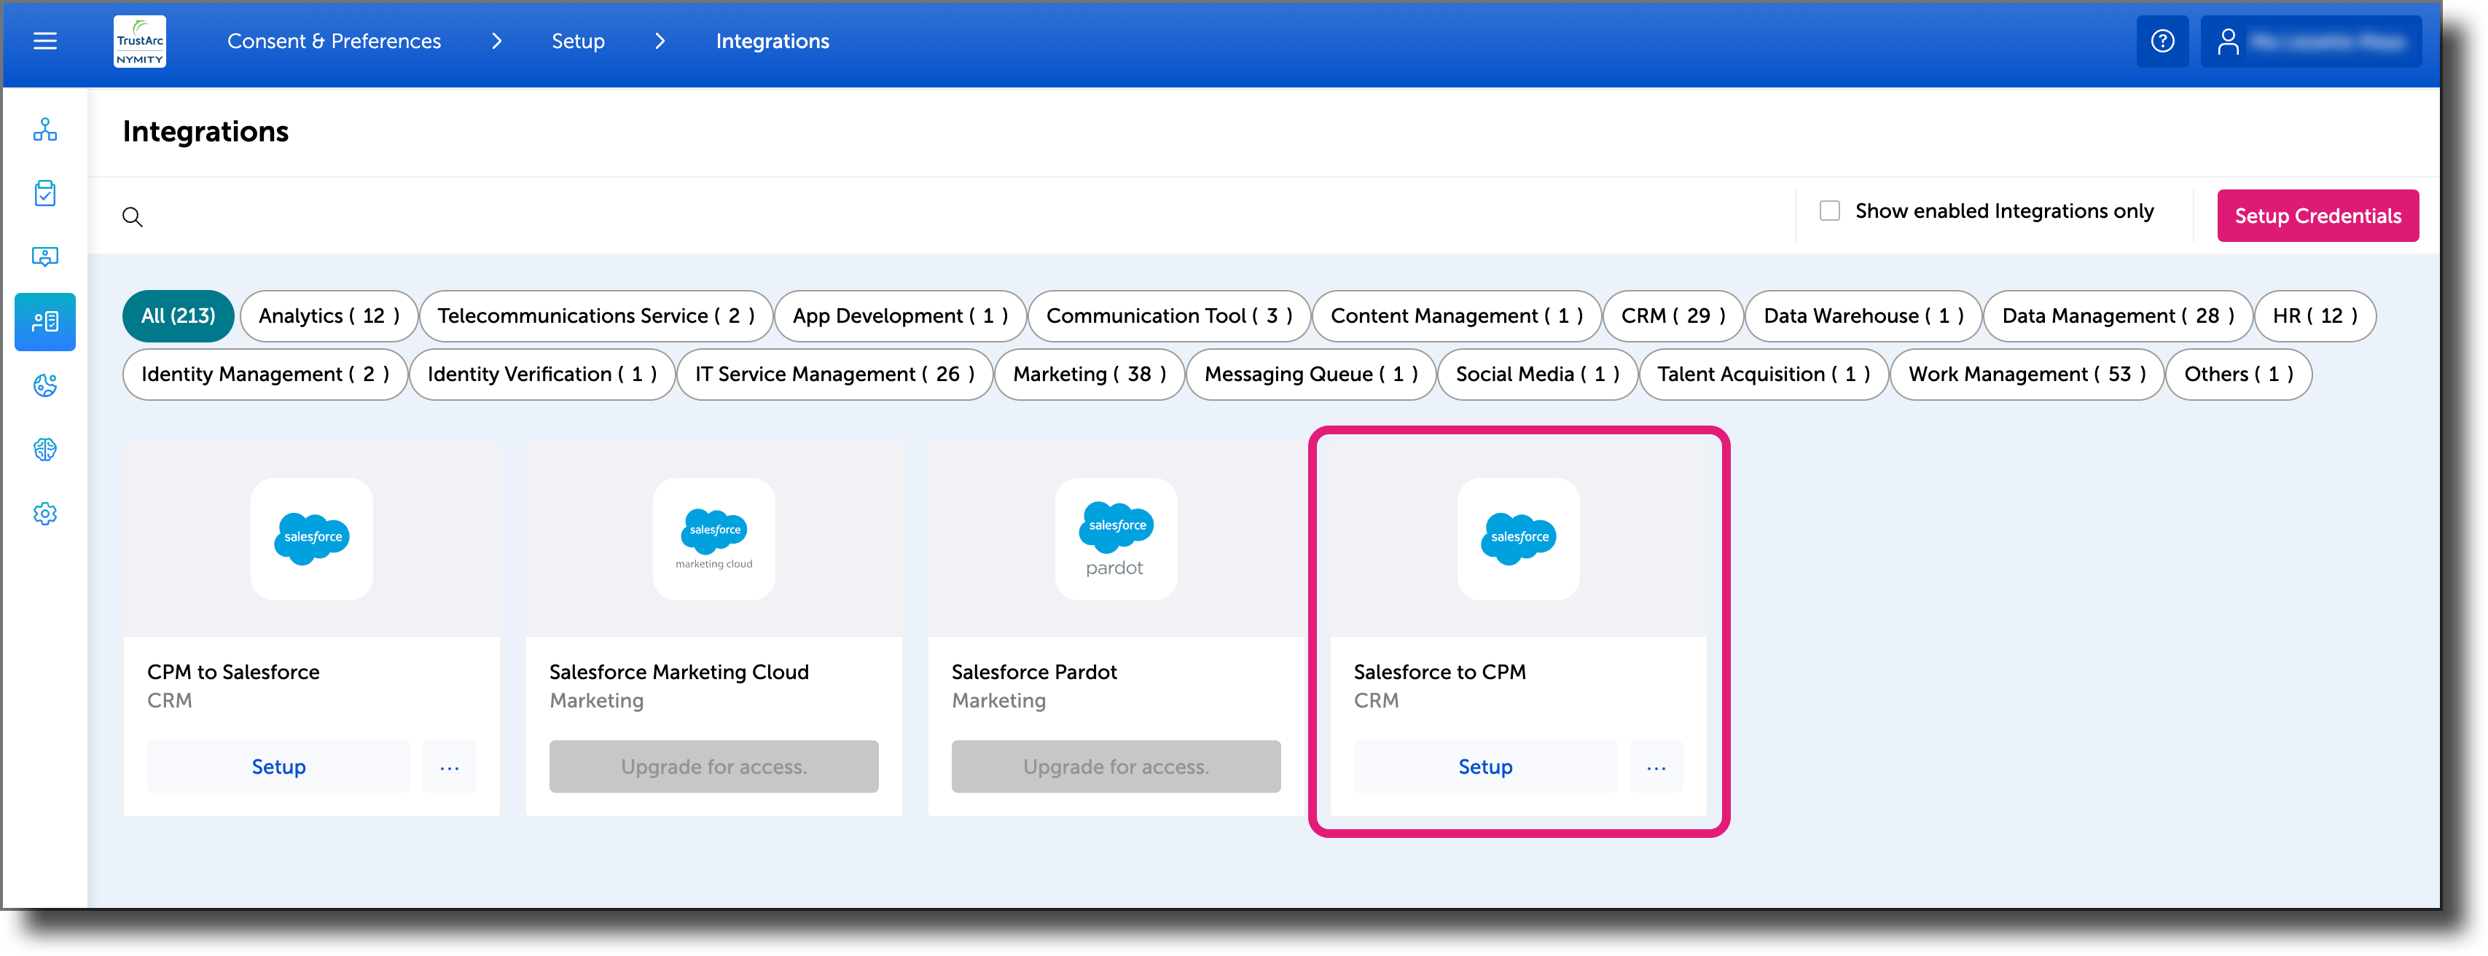This screenshot has width=2488, height=956.
Task: Click the settings gear sidebar icon
Action: [45, 514]
